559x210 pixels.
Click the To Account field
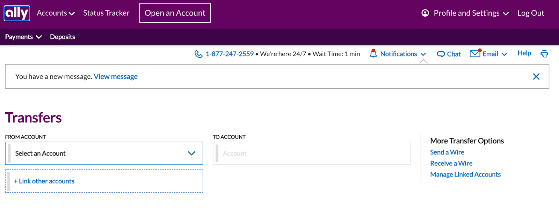coord(312,153)
